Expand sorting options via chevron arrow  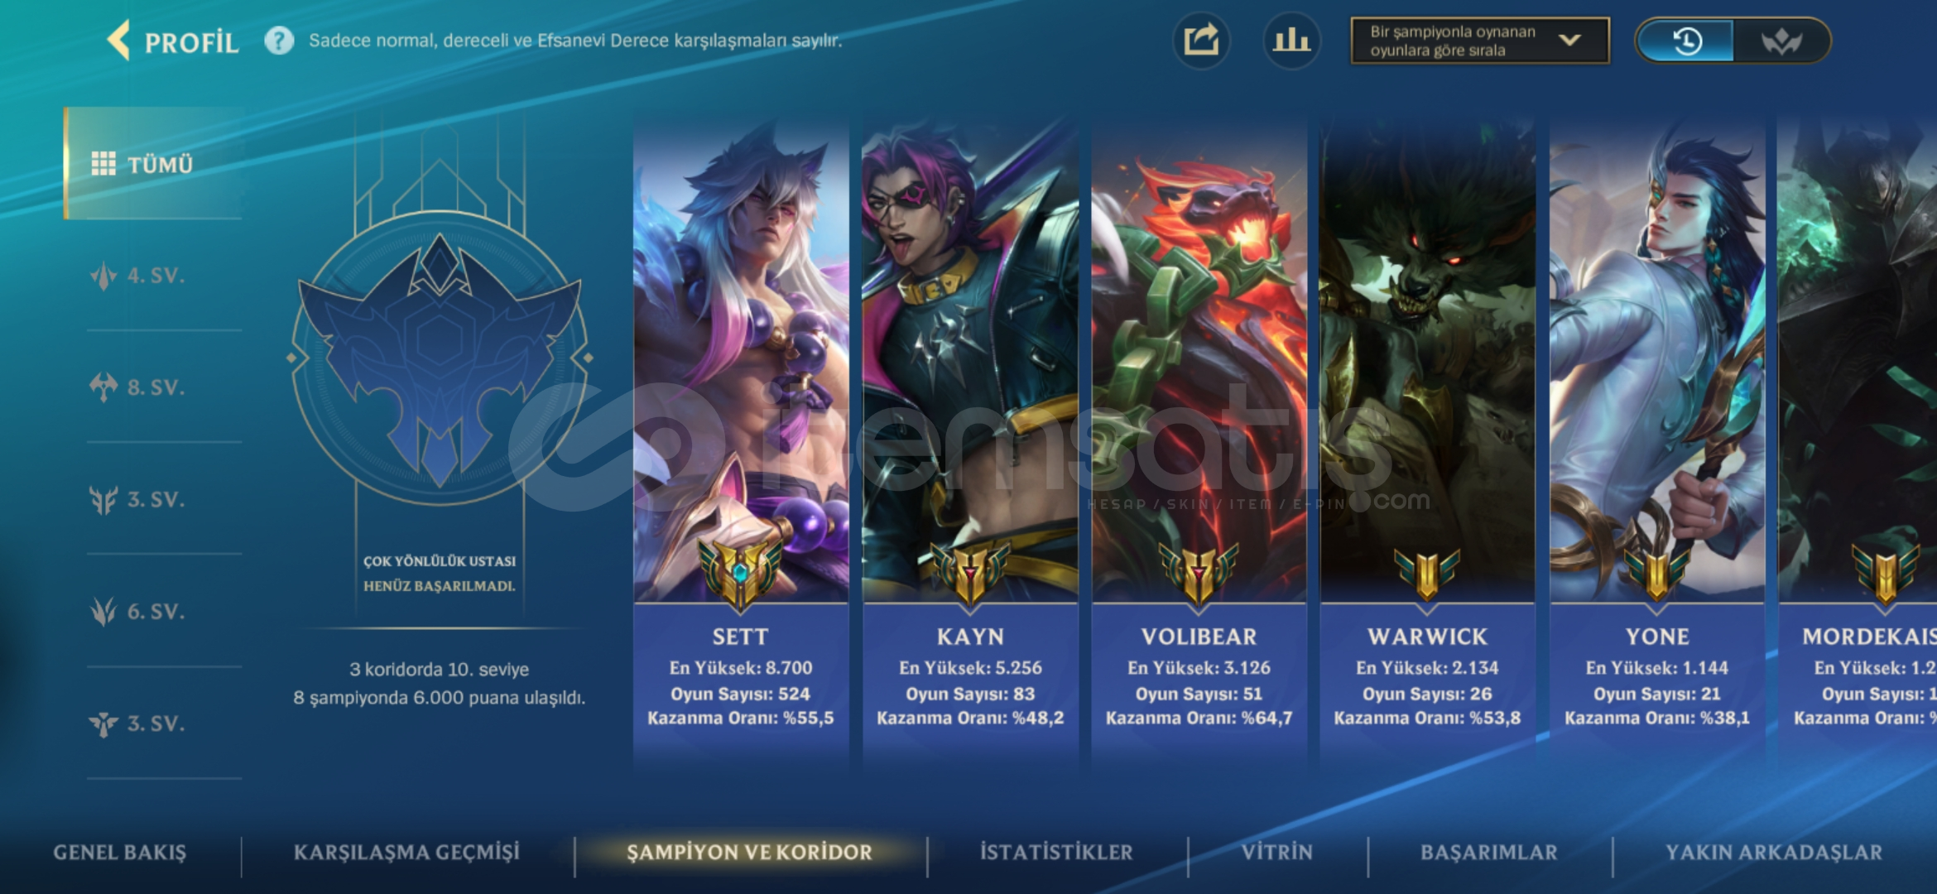tap(1569, 41)
